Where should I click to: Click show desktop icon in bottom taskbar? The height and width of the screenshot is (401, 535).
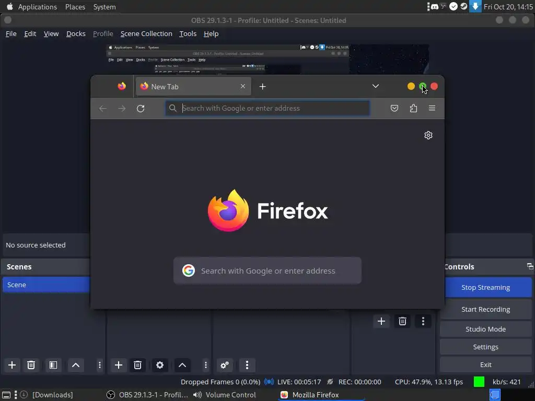tap(6, 395)
